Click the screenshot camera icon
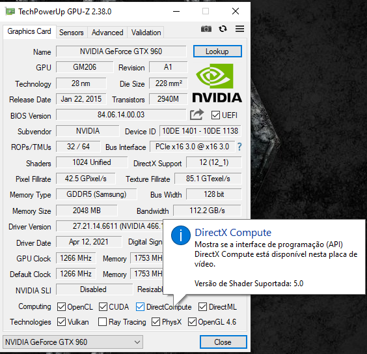The image size is (367, 354). pyautogui.click(x=206, y=29)
